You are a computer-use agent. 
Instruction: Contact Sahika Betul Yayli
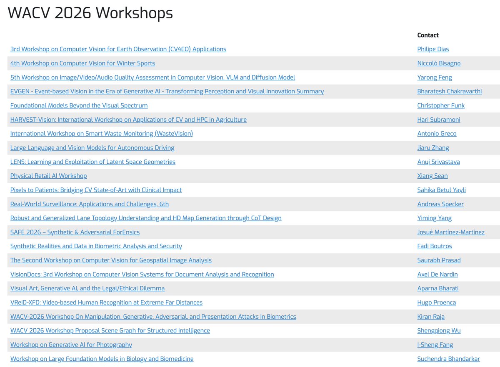pyautogui.click(x=442, y=190)
